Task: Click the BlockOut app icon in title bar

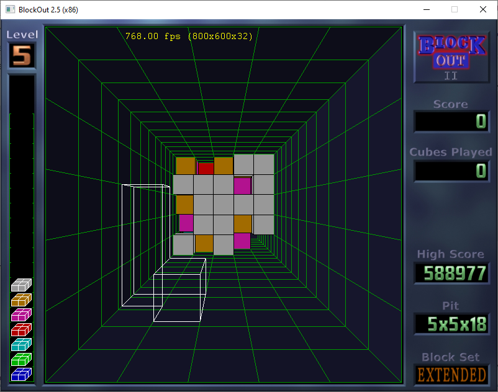Action: (10, 9)
